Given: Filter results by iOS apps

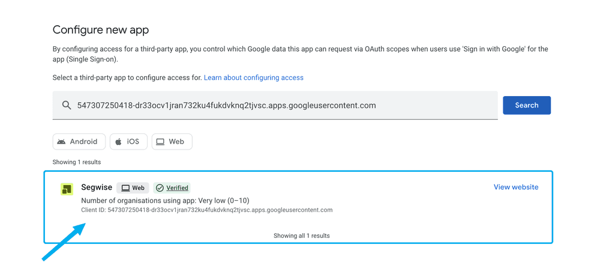Looking at the screenshot, I should click(129, 141).
